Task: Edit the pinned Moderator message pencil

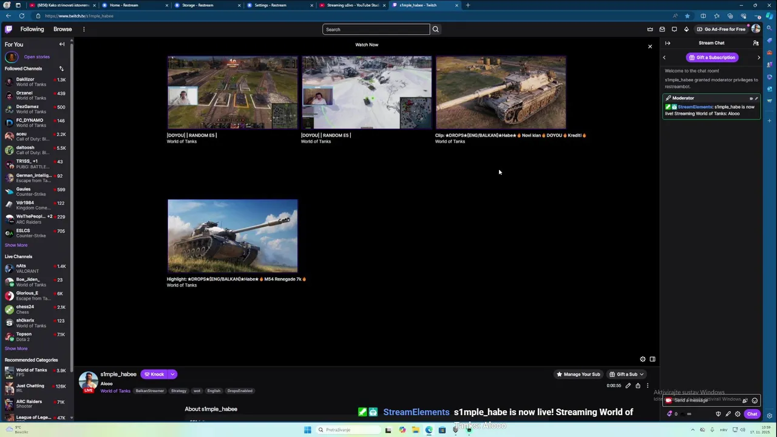Action: click(756, 98)
